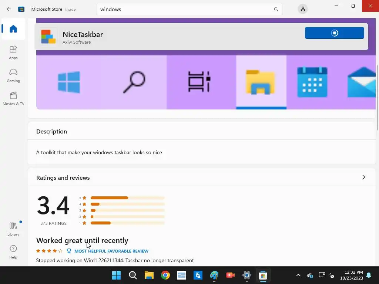Click the 3.4 average rating number
The height and width of the screenshot is (284, 379).
[53, 206]
